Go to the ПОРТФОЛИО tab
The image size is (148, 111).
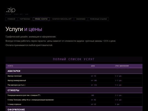[x=25, y=19]
